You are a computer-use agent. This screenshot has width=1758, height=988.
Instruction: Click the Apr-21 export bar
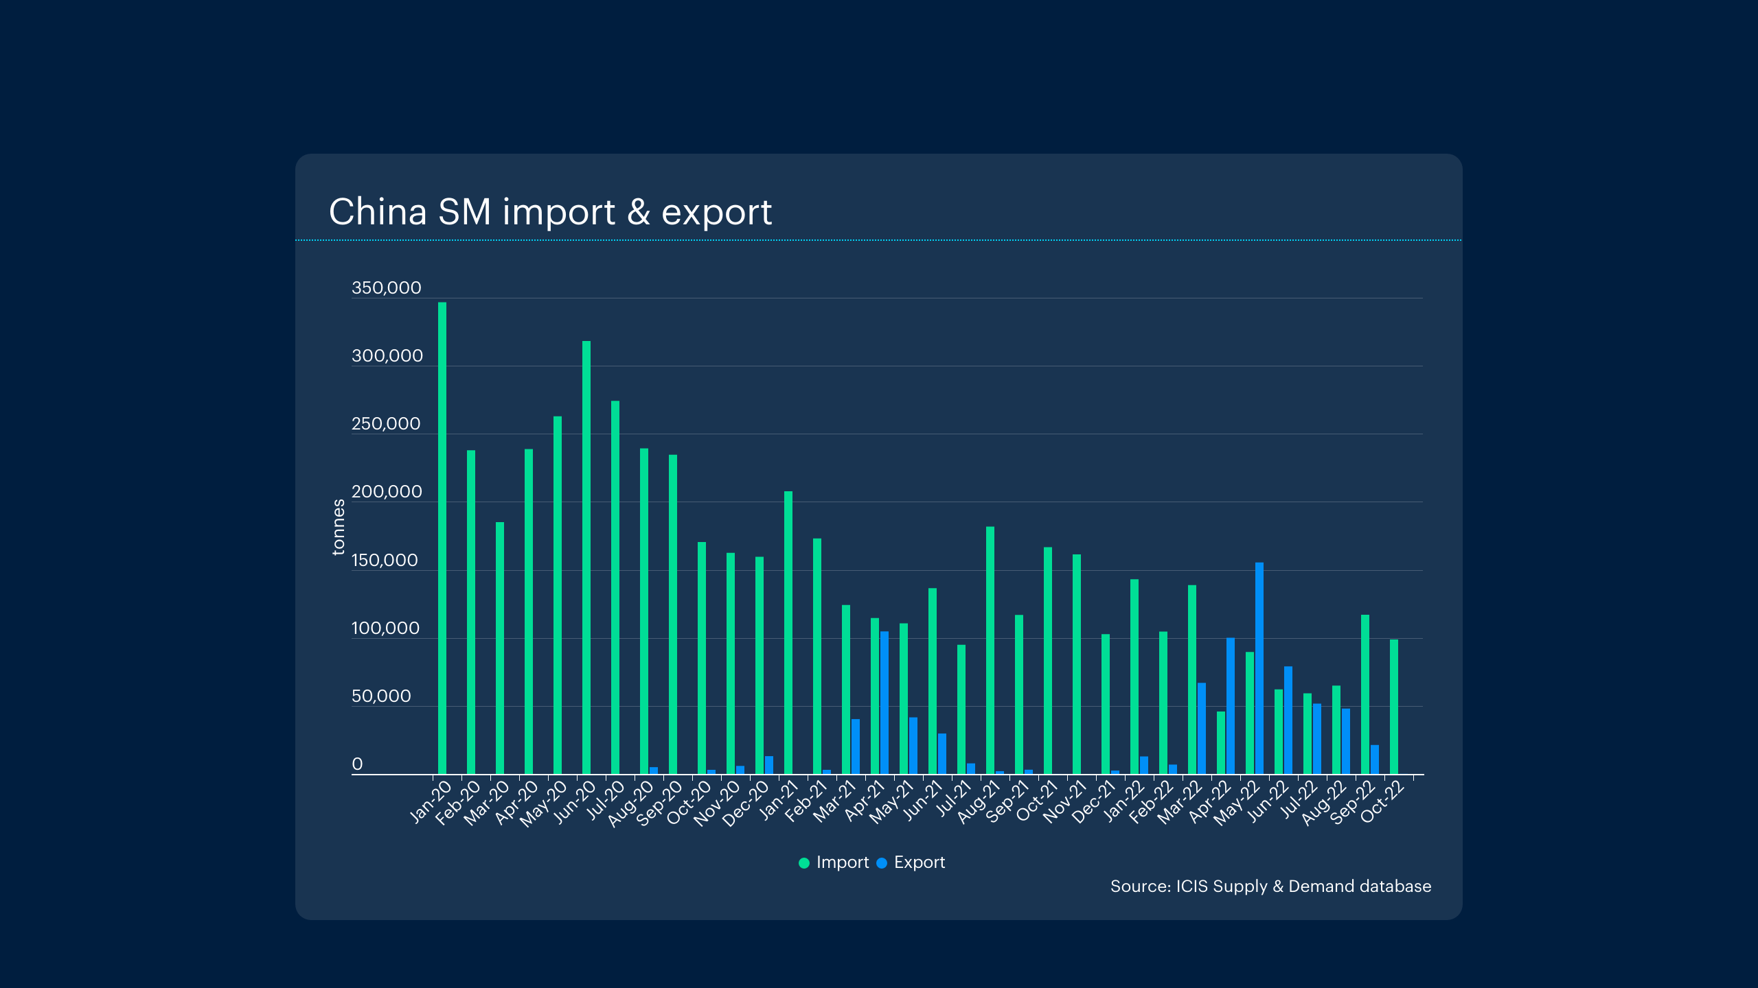[x=884, y=703]
